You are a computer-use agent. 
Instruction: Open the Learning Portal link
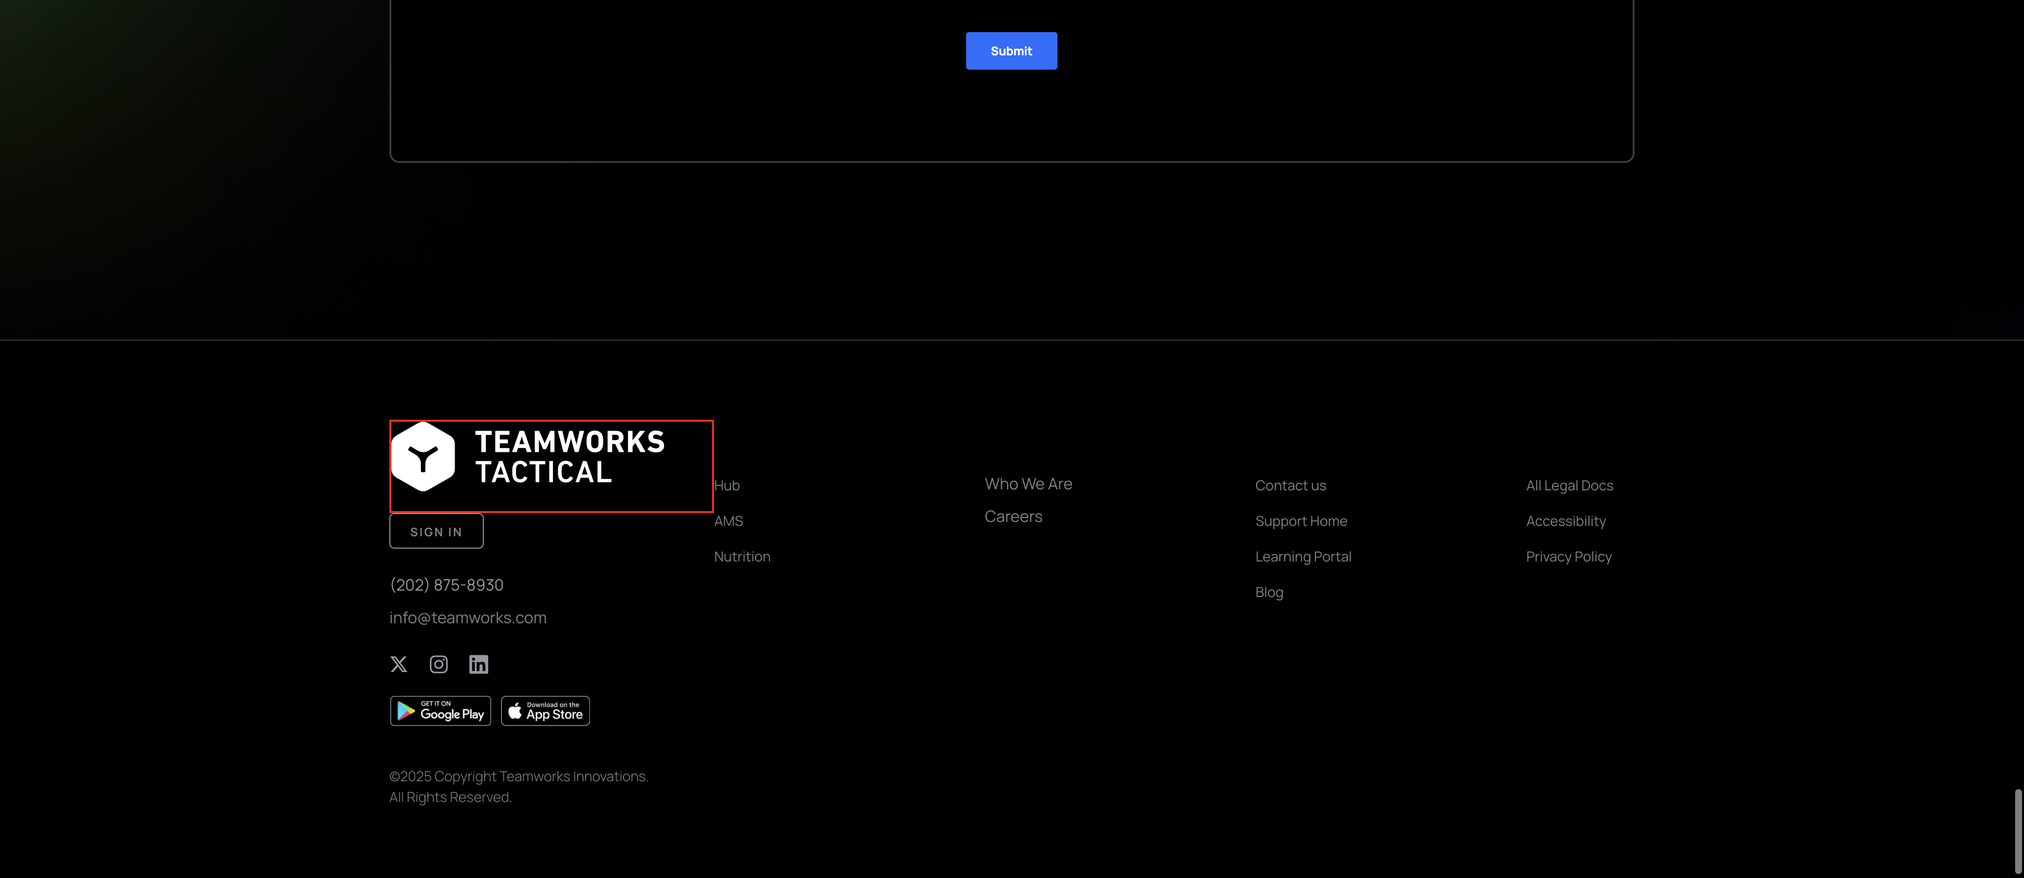click(x=1303, y=557)
